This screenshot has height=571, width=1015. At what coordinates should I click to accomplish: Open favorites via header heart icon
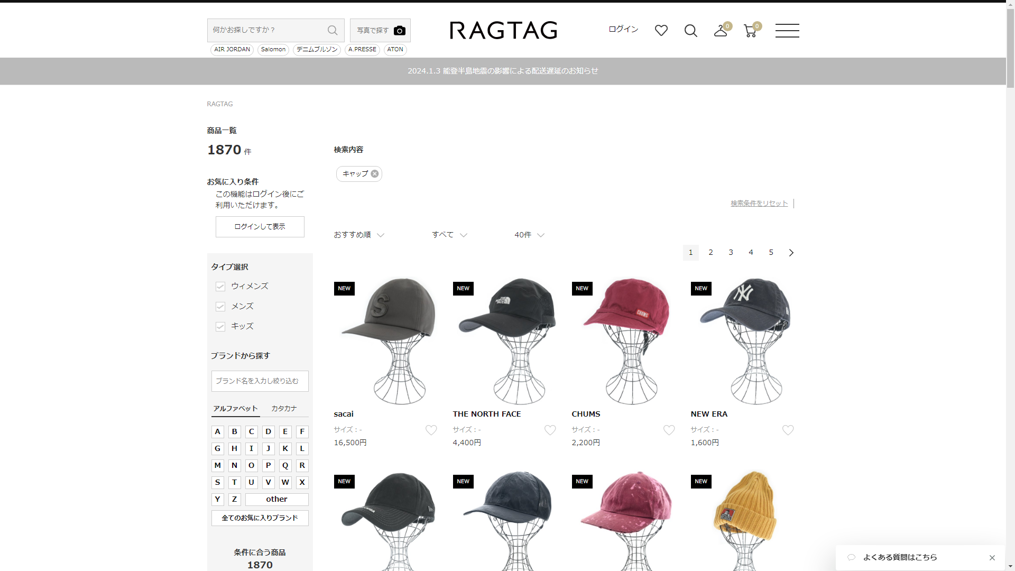pyautogui.click(x=661, y=31)
